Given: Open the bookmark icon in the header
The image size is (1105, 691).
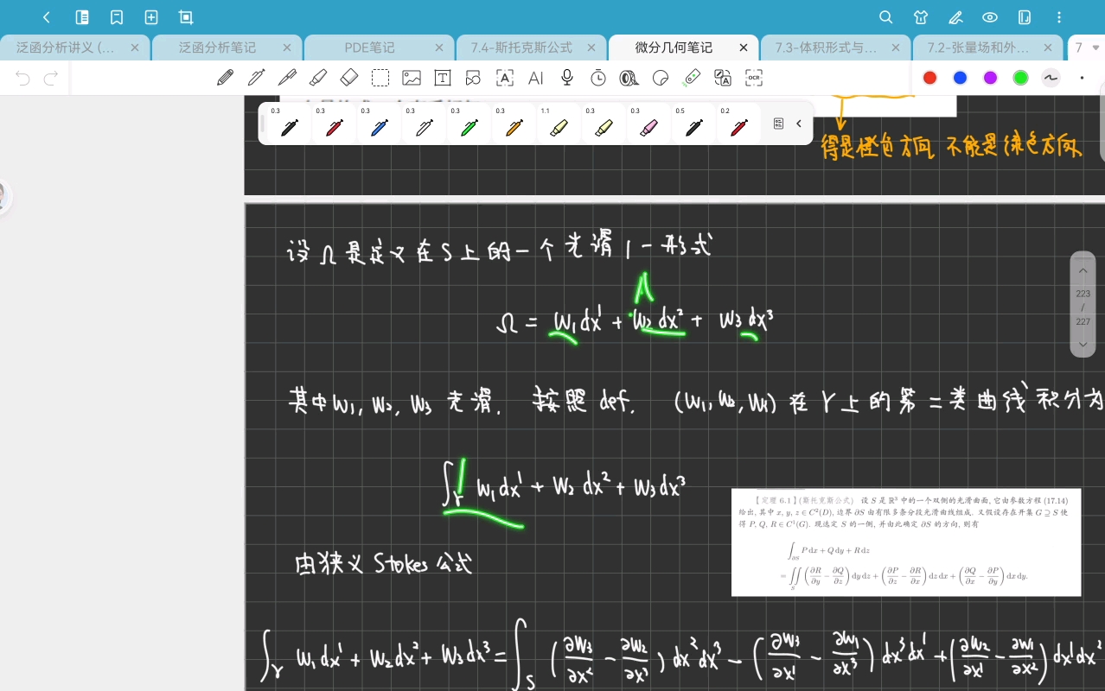Looking at the screenshot, I should tap(117, 17).
